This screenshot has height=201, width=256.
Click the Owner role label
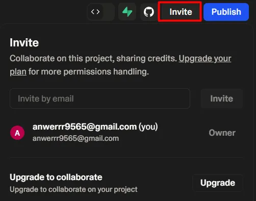222,133
